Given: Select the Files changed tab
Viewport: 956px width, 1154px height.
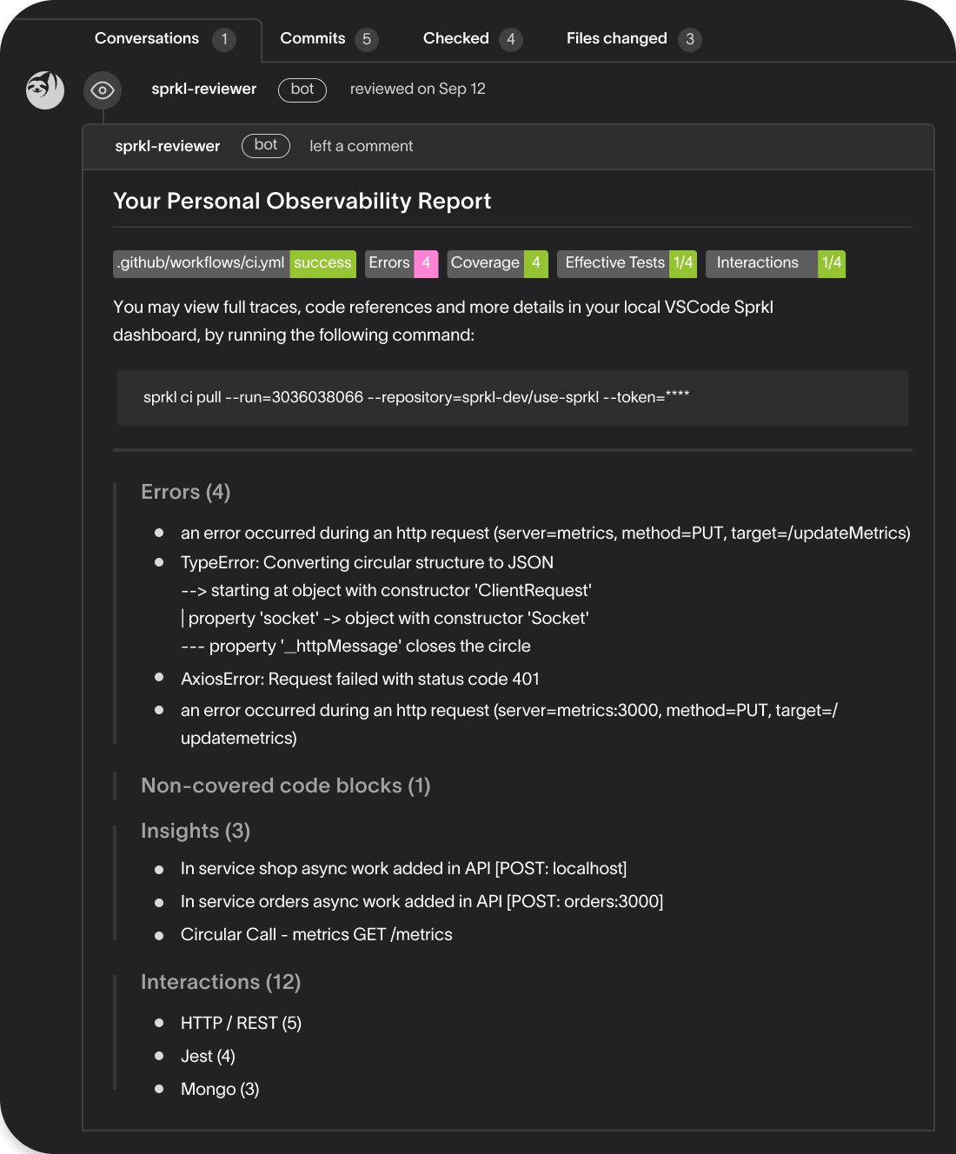Looking at the screenshot, I should click(x=633, y=39).
